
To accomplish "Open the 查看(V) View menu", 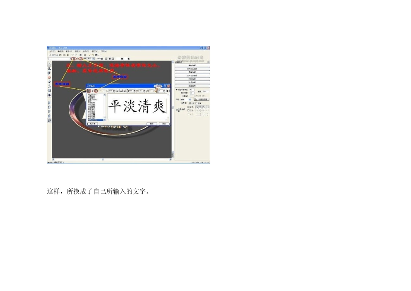I will point(69,51).
